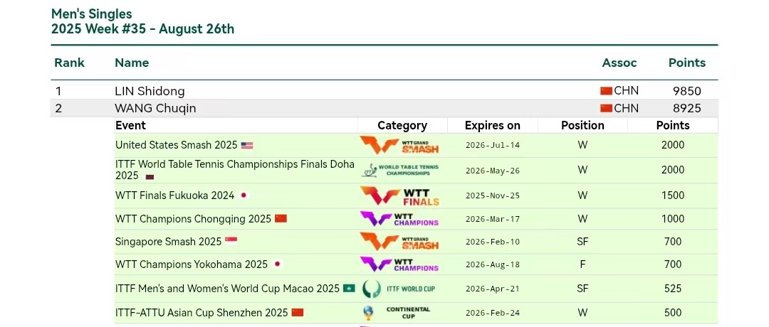
Task: Click expiry date 2025-Nov-25
Action: pyautogui.click(x=493, y=195)
